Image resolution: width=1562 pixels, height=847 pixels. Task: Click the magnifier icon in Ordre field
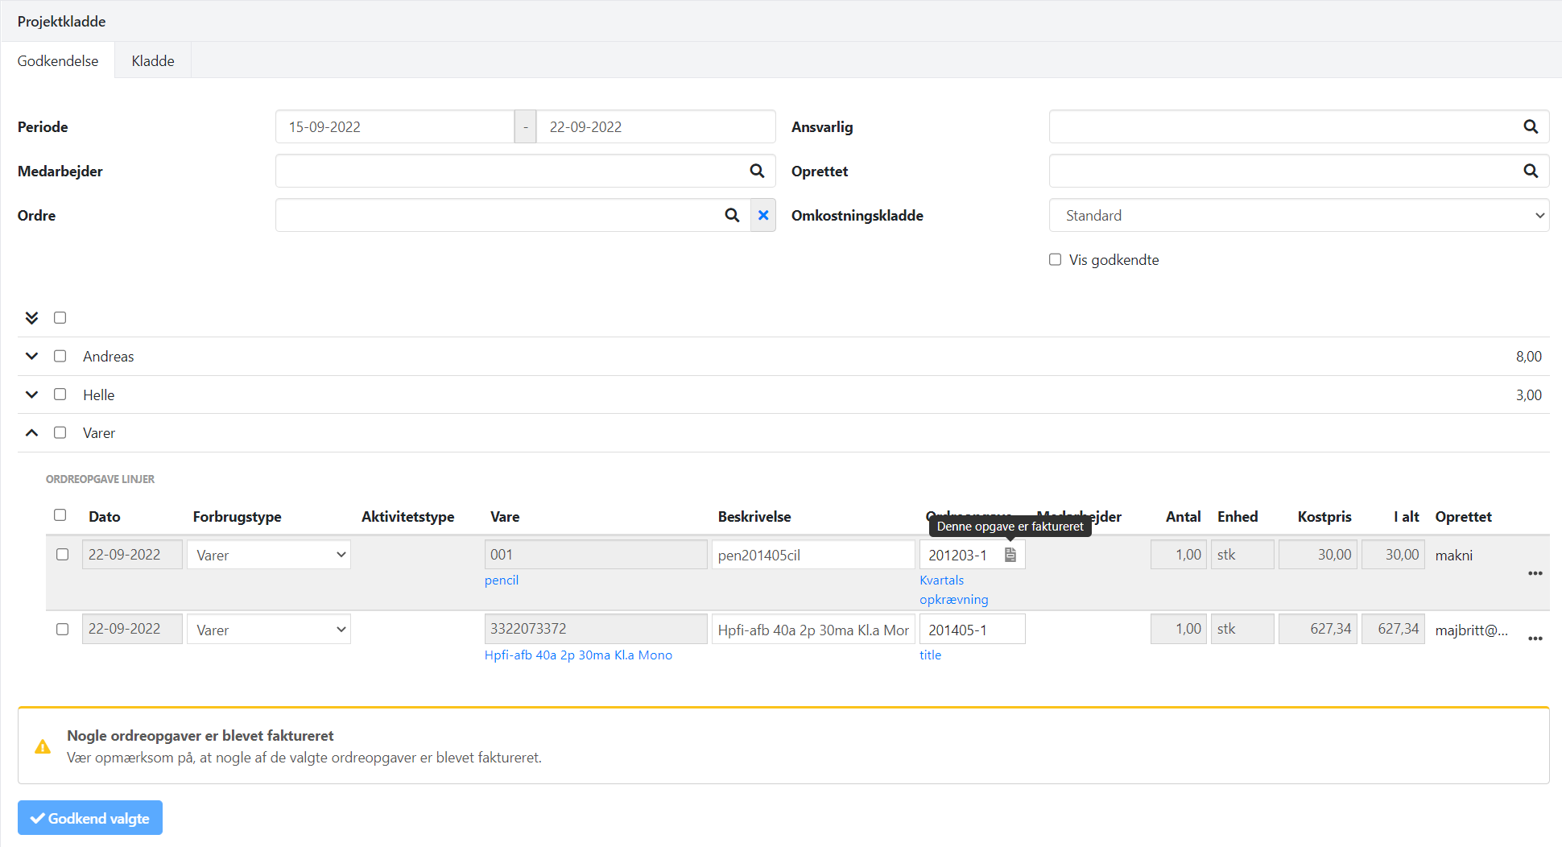tap(732, 215)
